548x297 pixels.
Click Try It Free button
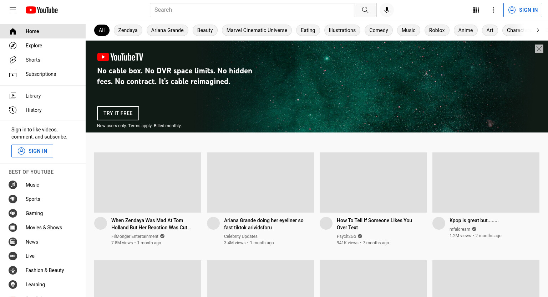tap(118, 113)
